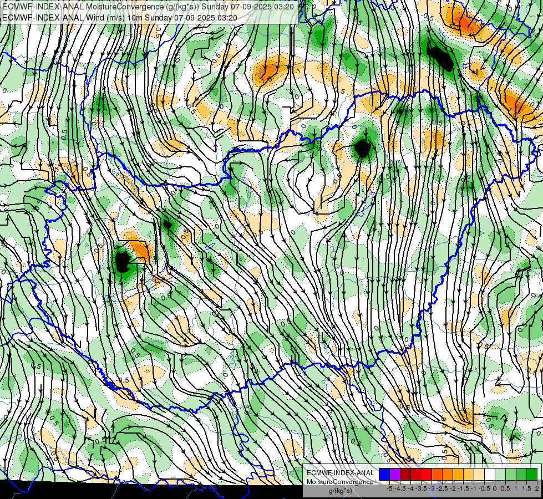
Task: Click the MoistureConvergence title line at top
Action: tap(148, 7)
